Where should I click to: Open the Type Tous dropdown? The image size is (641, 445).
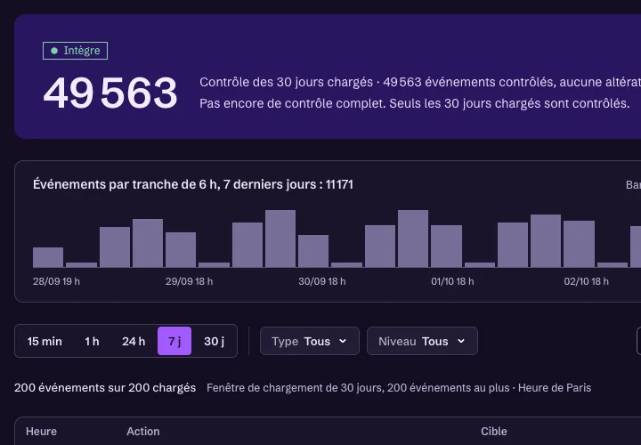(310, 341)
